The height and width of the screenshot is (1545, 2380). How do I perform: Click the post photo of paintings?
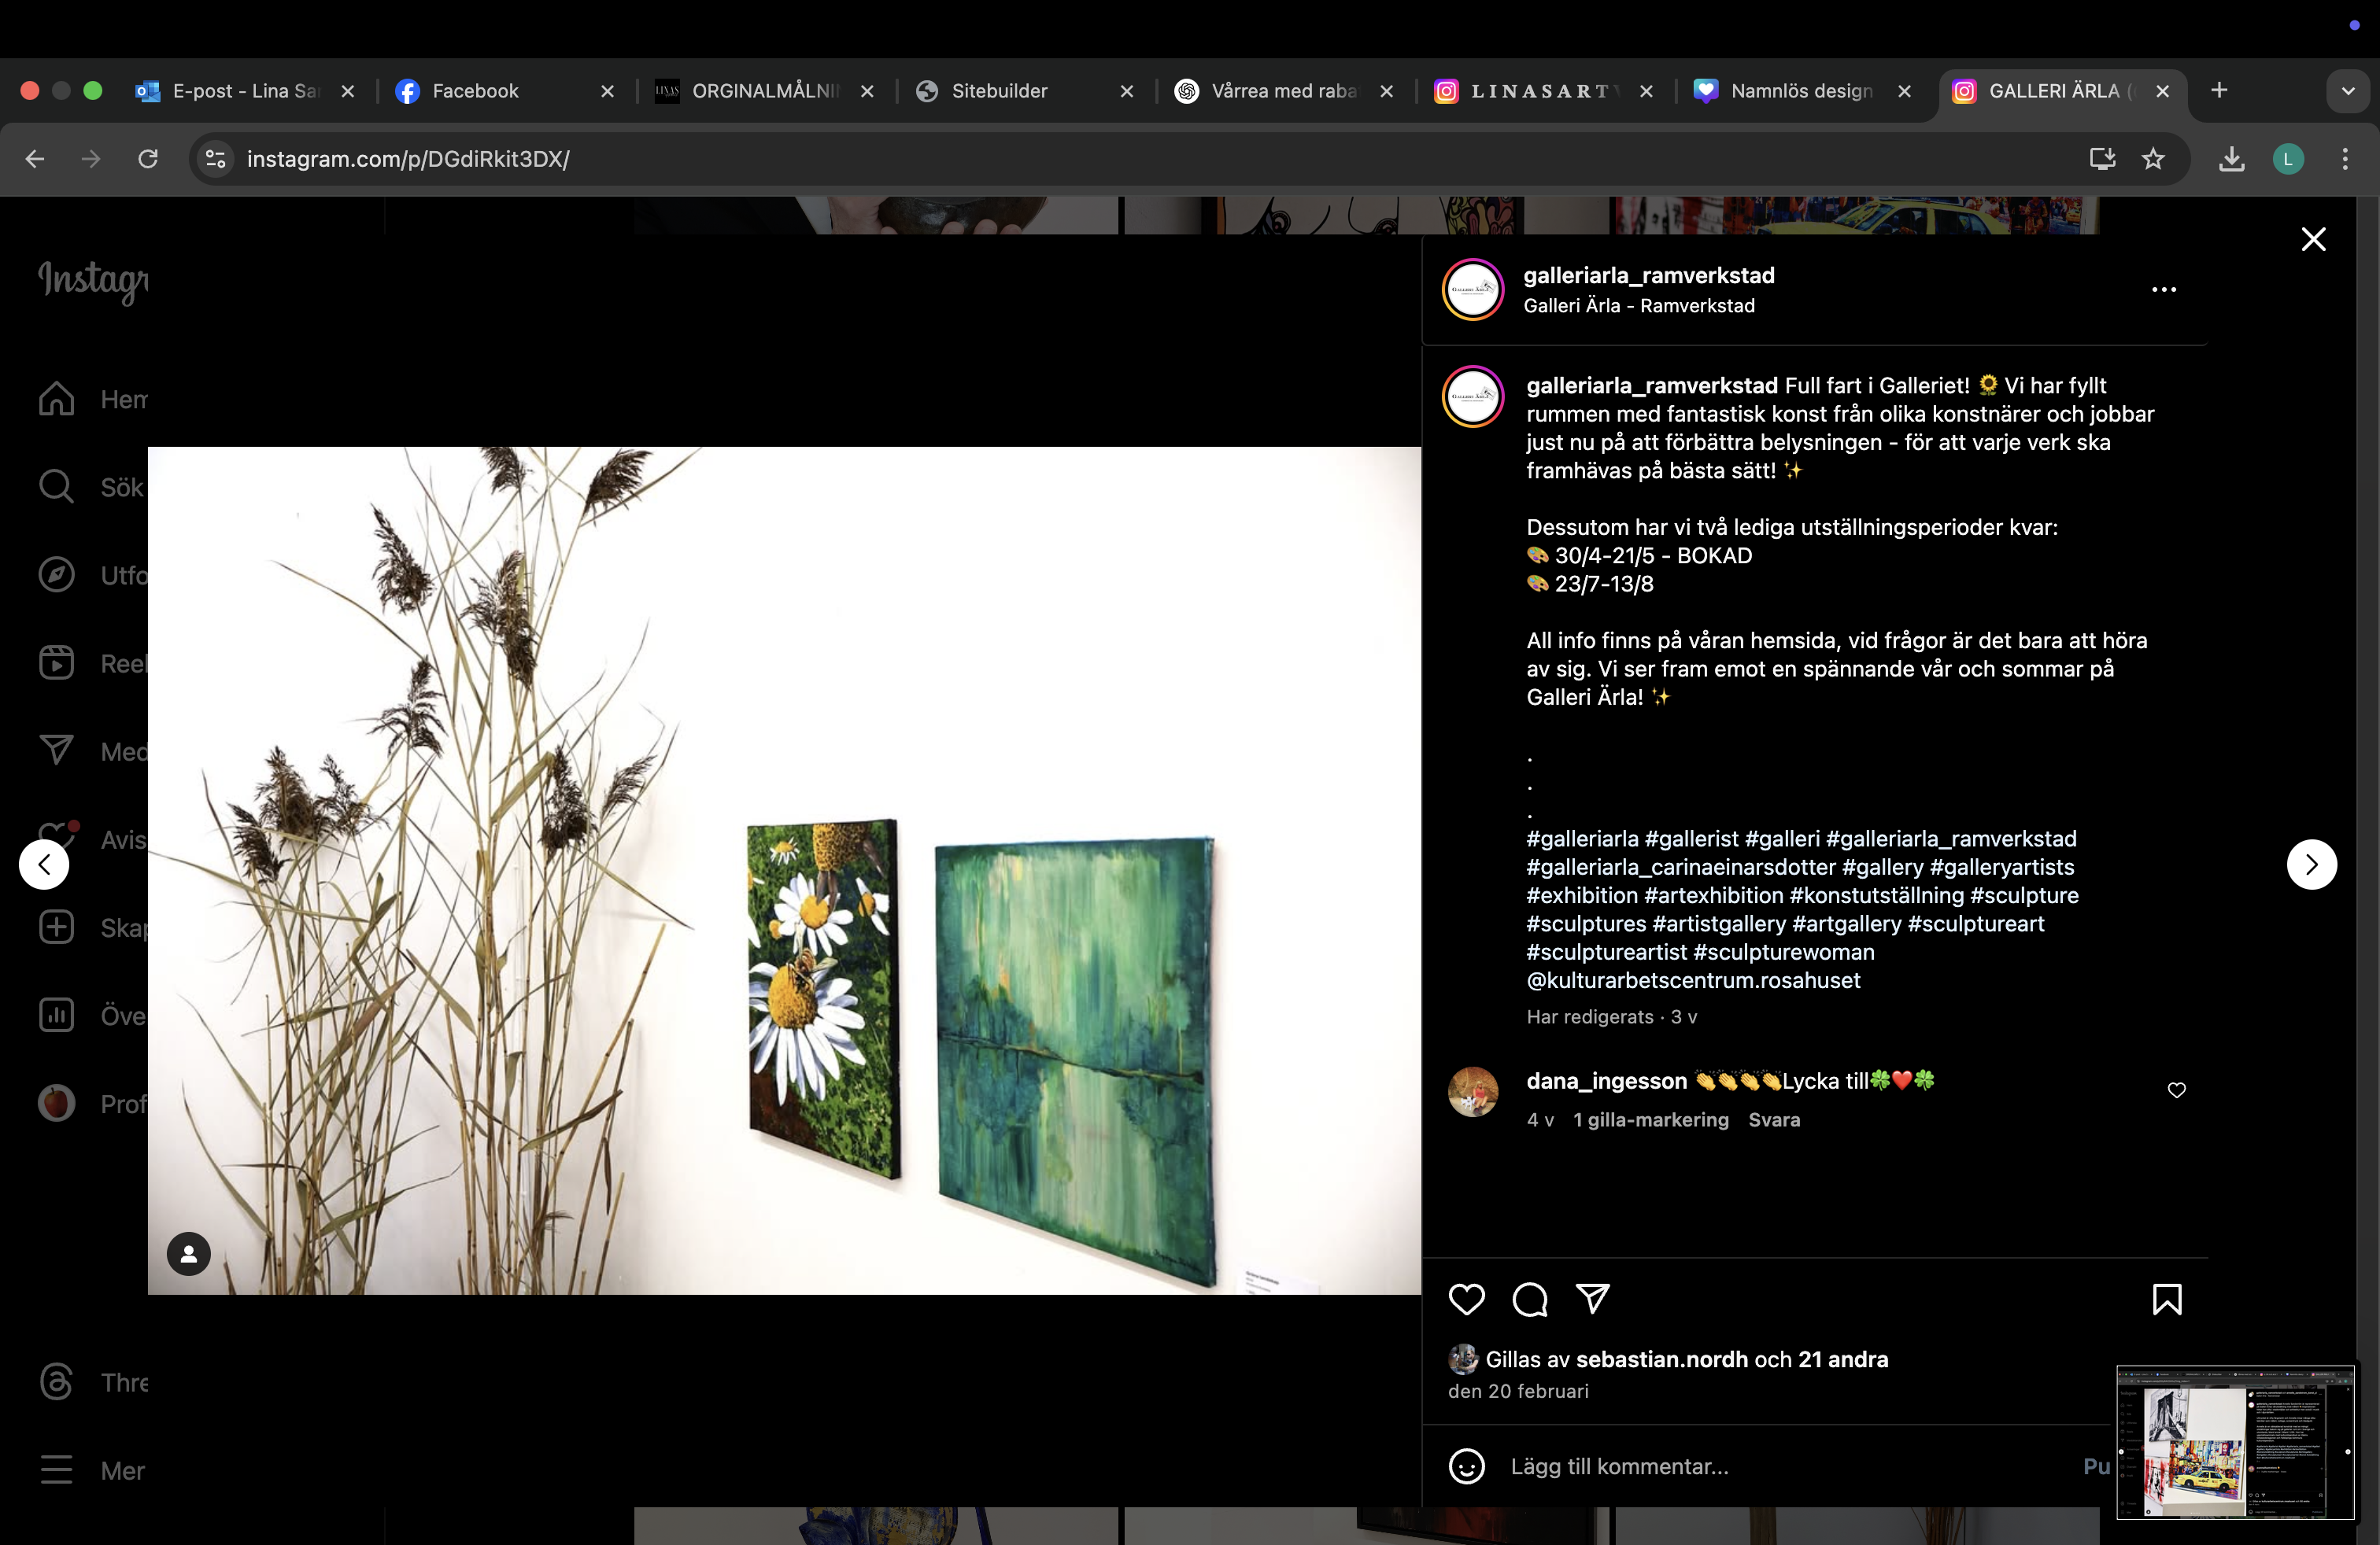tap(785, 870)
